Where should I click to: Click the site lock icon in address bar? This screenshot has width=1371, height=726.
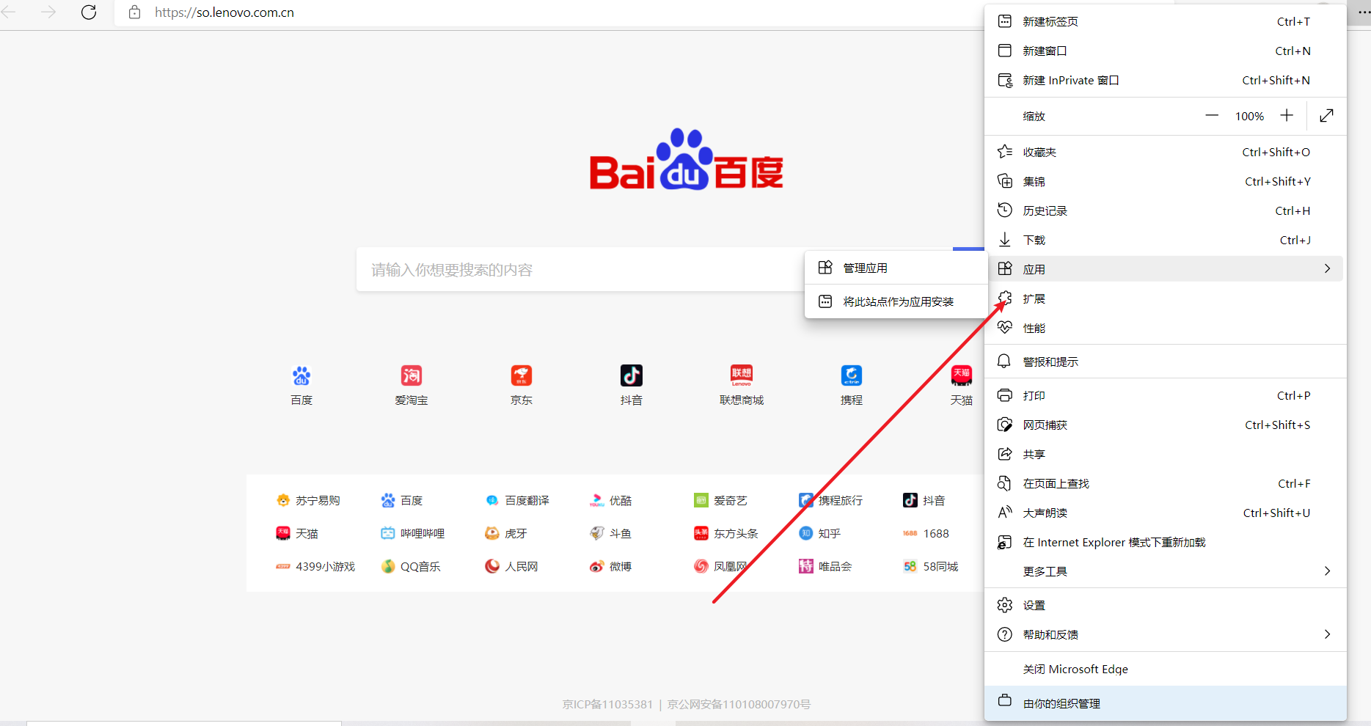(x=134, y=12)
